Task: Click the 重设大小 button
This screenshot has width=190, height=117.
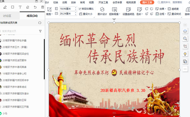Action: click(x=86, y=14)
